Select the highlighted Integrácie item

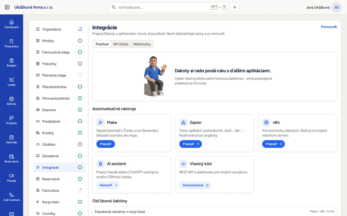point(59,167)
